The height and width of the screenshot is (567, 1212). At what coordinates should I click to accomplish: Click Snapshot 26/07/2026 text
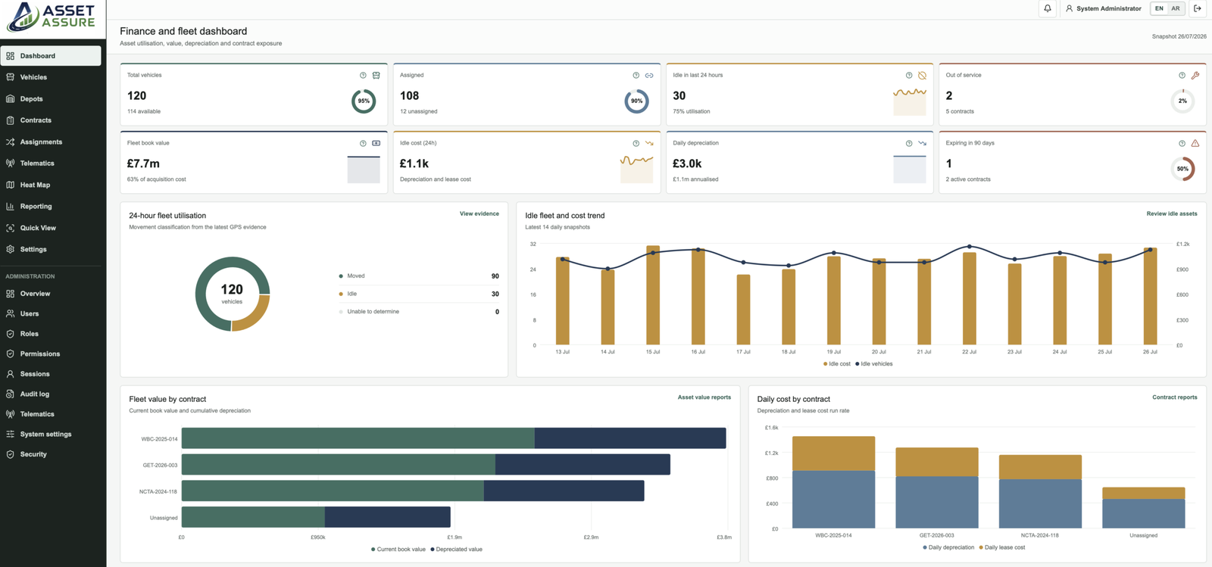pos(1179,36)
